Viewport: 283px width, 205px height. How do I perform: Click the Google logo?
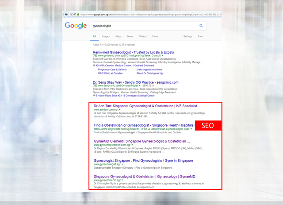[76, 26]
